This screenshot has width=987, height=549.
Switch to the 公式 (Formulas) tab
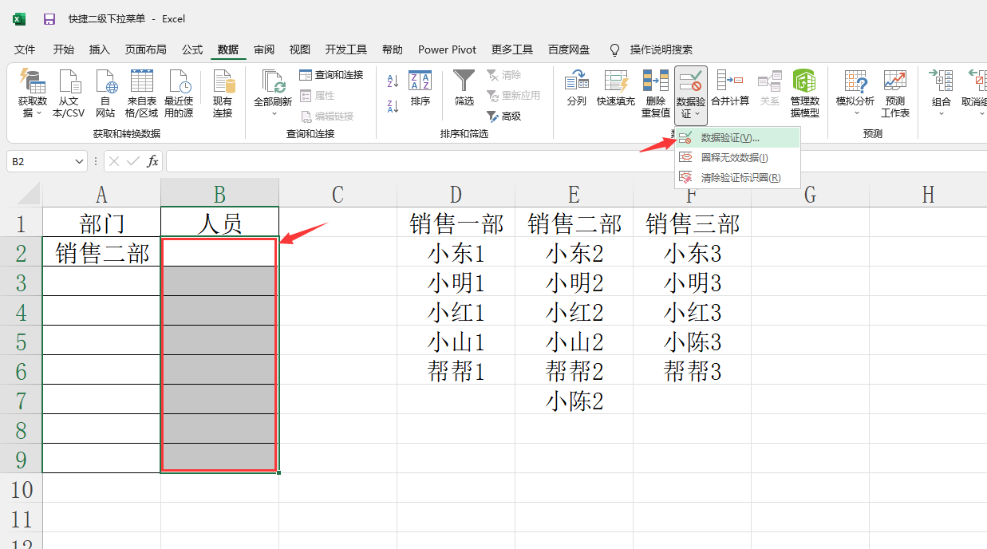192,49
